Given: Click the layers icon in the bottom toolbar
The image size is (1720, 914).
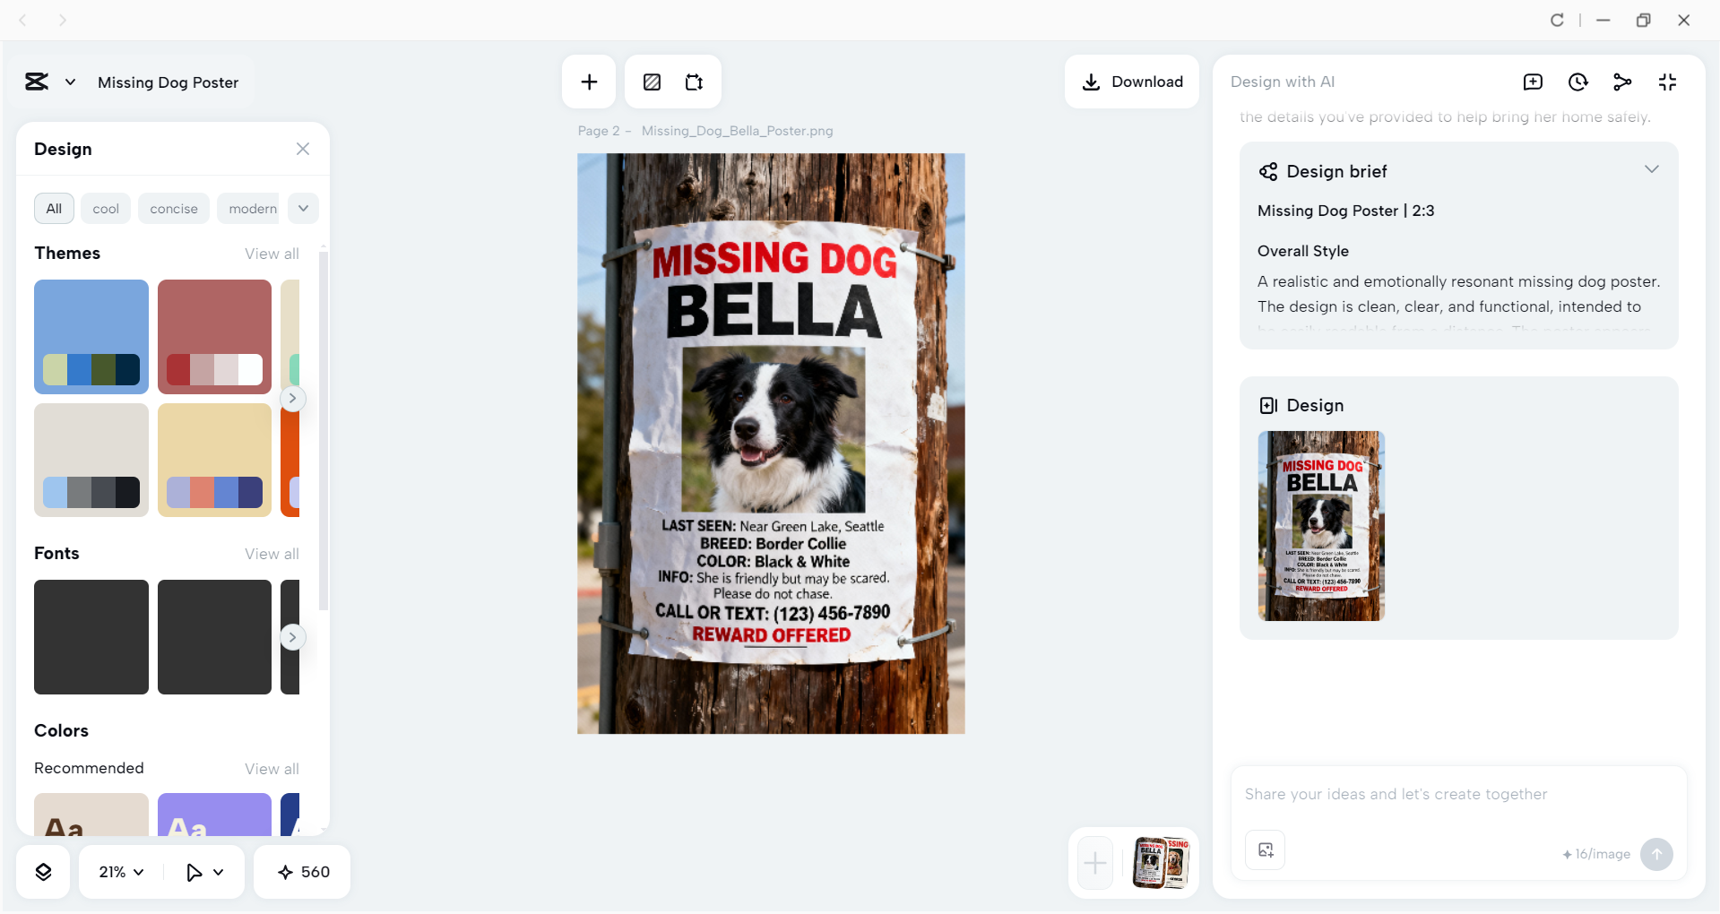Looking at the screenshot, I should (42, 871).
